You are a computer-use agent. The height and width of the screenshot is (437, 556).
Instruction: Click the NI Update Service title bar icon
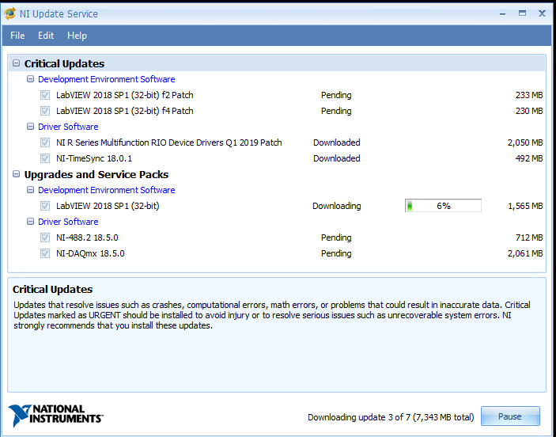10,13
